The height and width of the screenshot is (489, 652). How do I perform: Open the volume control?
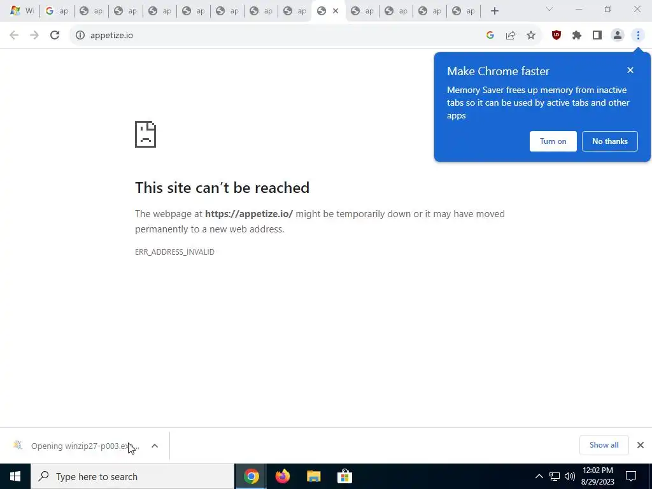coord(570,476)
